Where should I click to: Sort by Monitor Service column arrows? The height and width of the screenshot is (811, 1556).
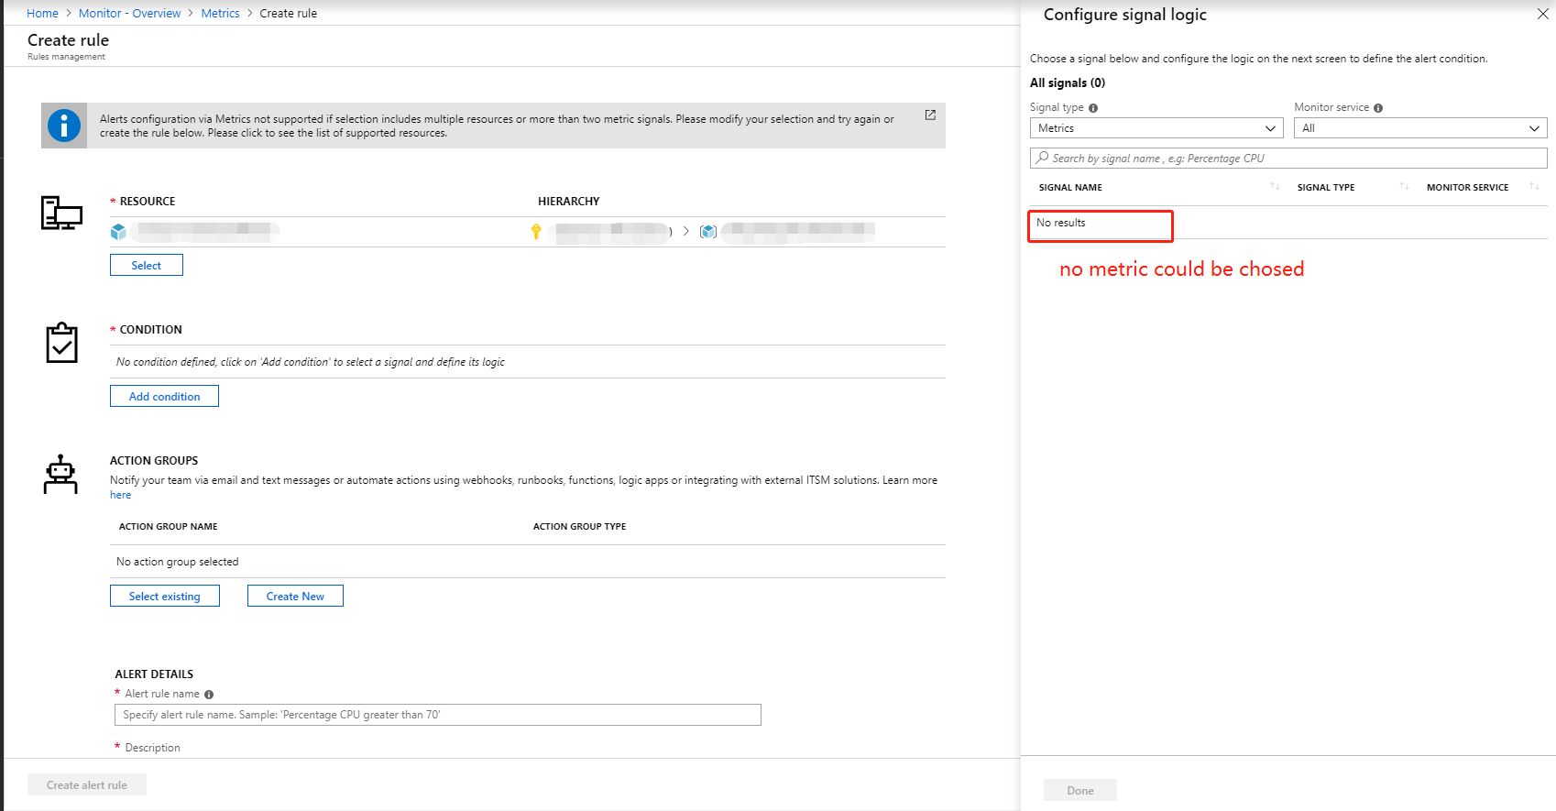click(x=1534, y=187)
